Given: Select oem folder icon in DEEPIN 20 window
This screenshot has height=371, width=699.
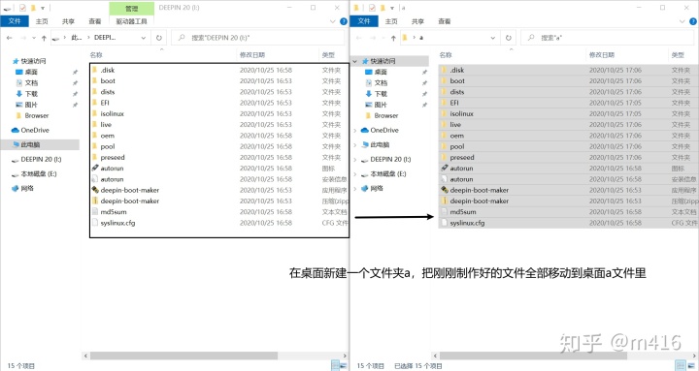Looking at the screenshot, I should pos(94,136).
